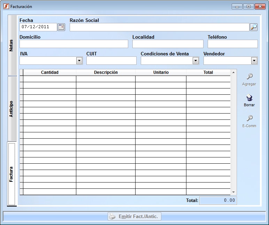Image resolution: width=269 pixels, height=225 pixels.
Task: Click the Descripción column header
Action: (x=106, y=72)
